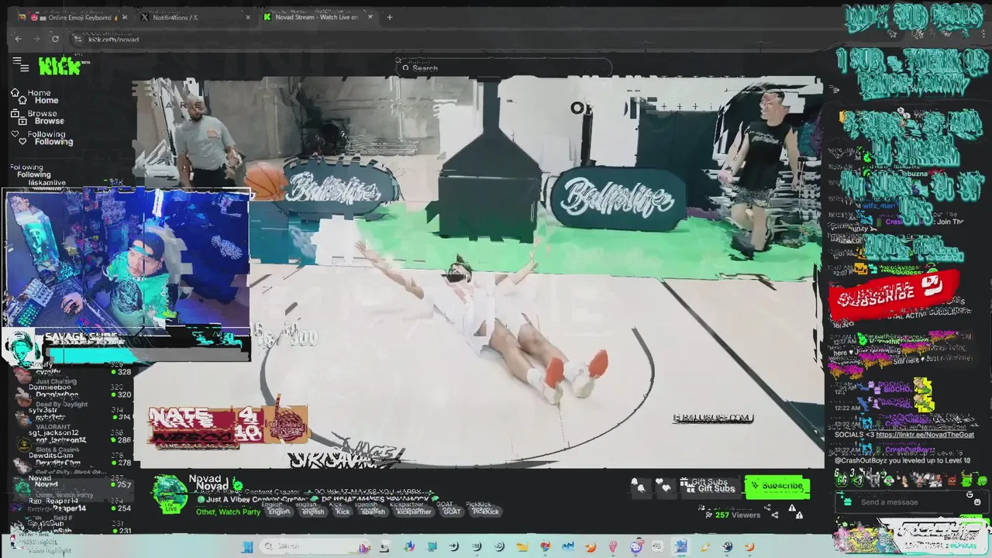Open a new browser tab

(390, 17)
